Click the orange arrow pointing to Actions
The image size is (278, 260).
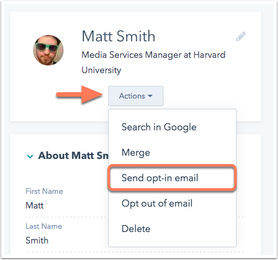pyautogui.click(x=80, y=94)
